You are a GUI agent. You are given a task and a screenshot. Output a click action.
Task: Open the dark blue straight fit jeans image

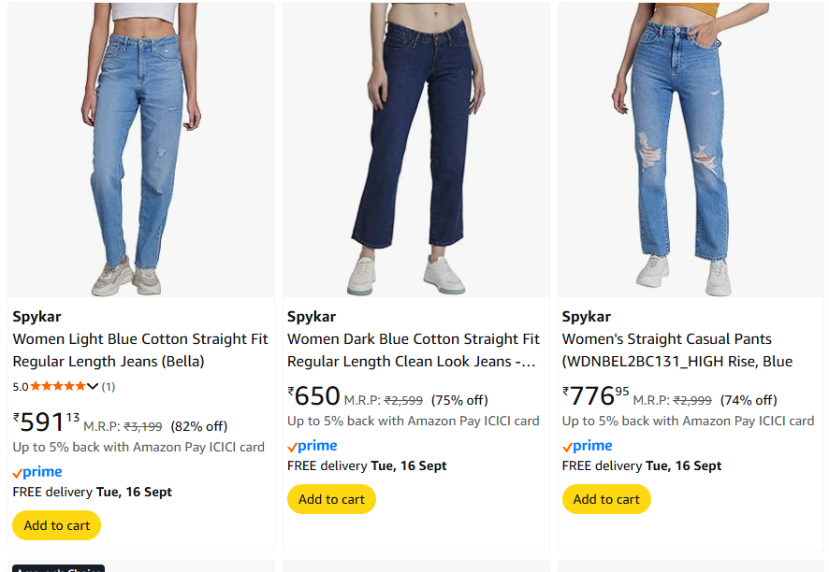click(x=415, y=150)
